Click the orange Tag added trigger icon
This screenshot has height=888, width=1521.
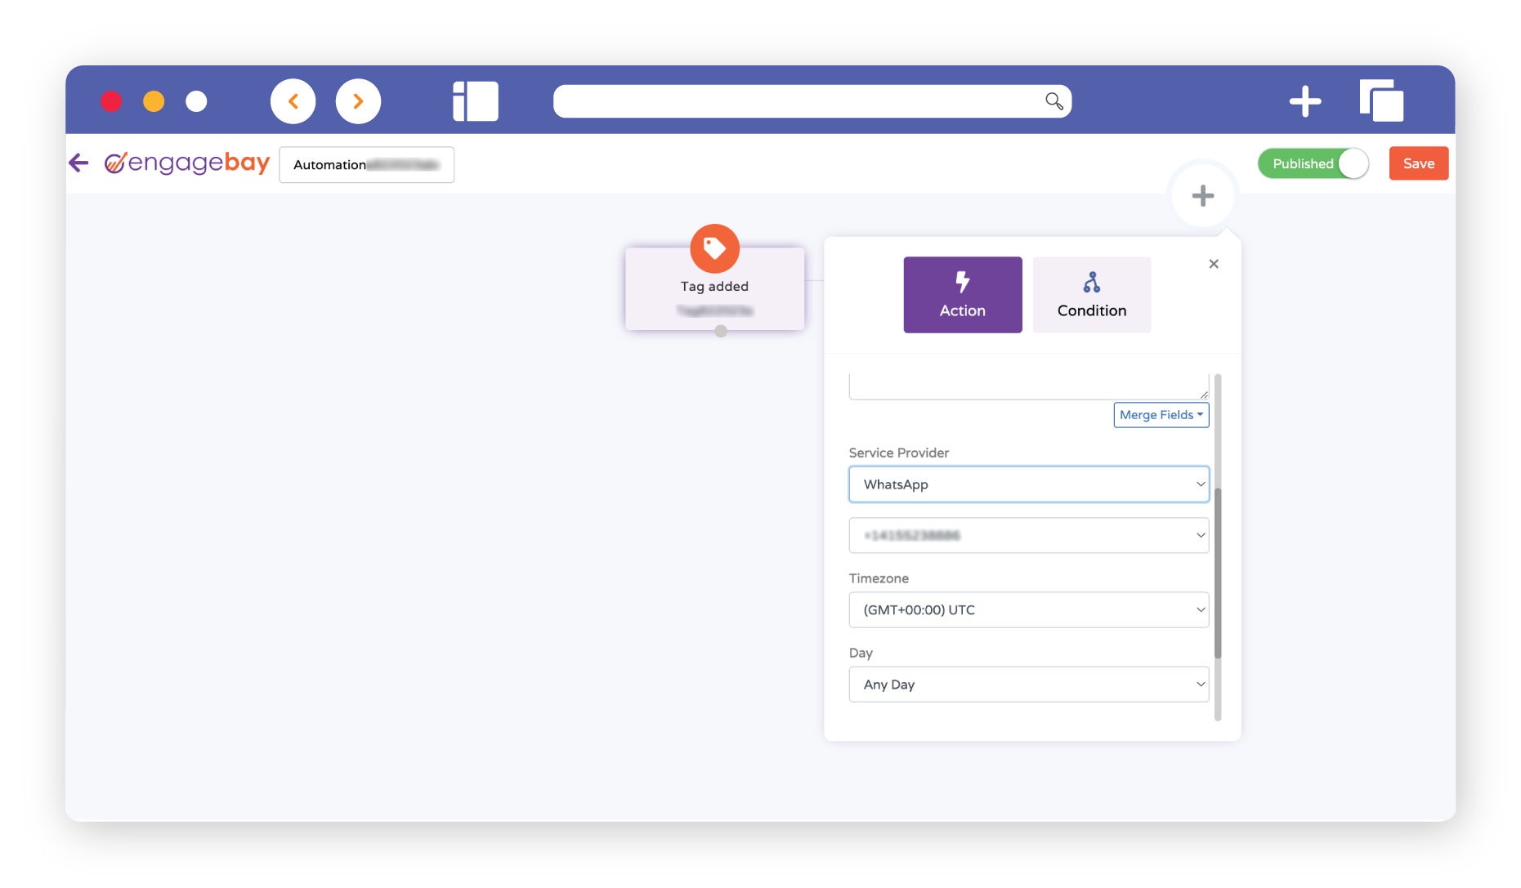coord(714,248)
